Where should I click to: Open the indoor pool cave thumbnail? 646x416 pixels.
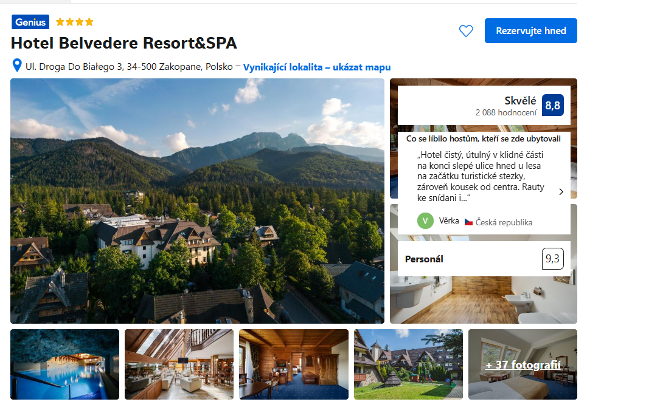pyautogui.click(x=64, y=364)
